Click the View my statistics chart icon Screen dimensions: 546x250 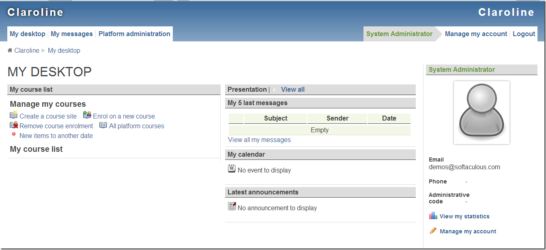(x=433, y=216)
